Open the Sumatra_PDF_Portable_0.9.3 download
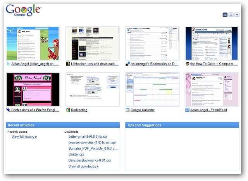 tap(93, 149)
